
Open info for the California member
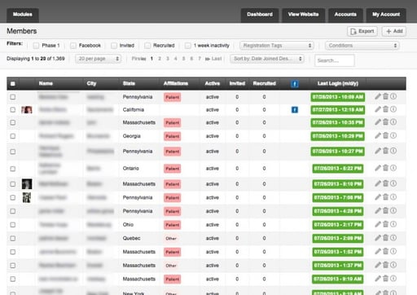tap(393, 109)
